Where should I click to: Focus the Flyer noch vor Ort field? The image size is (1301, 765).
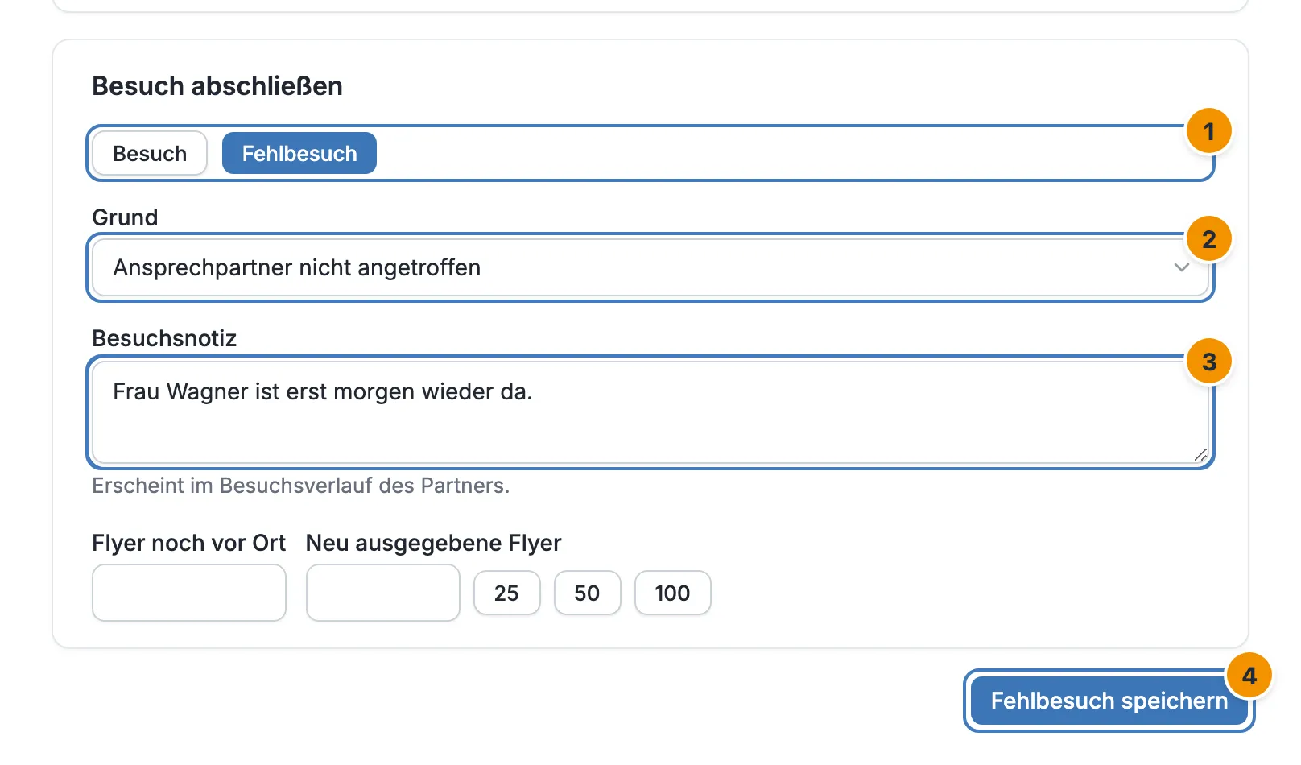pos(189,593)
